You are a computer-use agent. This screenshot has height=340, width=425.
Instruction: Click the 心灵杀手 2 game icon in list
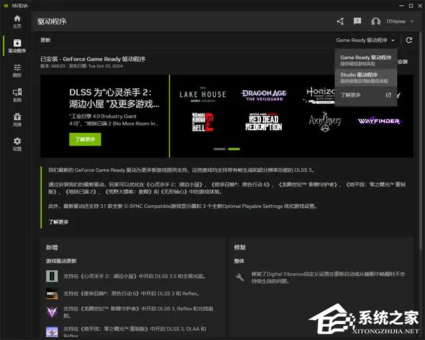coord(52,276)
